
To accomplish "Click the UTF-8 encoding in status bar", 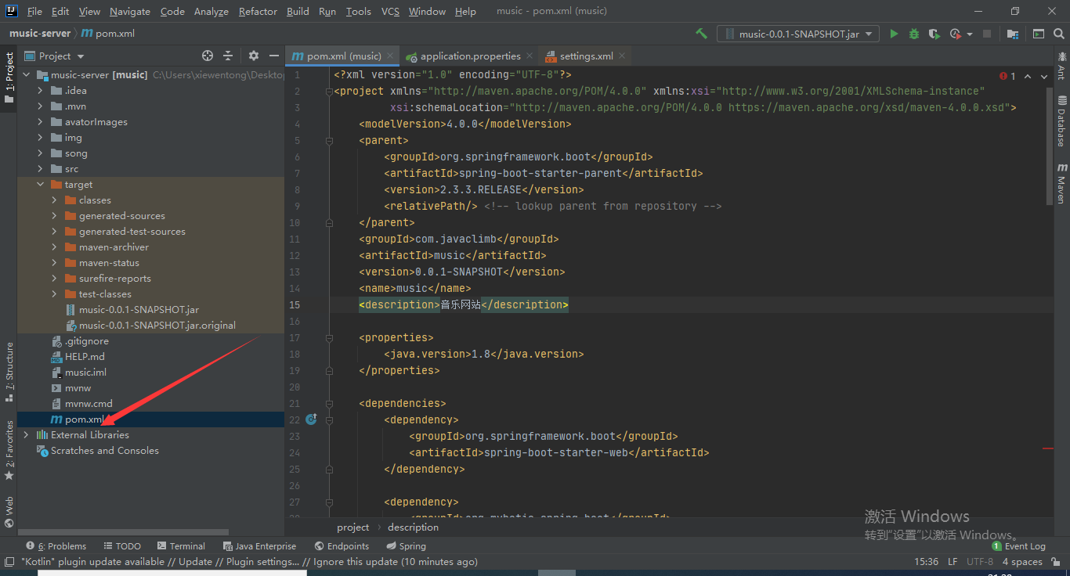I will [979, 562].
